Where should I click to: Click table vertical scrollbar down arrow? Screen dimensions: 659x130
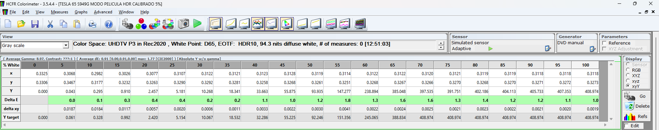[611, 119]
